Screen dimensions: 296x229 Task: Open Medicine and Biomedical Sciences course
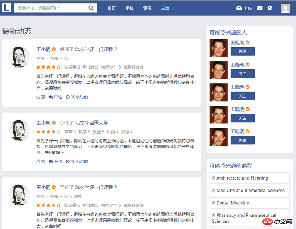pyautogui.click(x=249, y=190)
